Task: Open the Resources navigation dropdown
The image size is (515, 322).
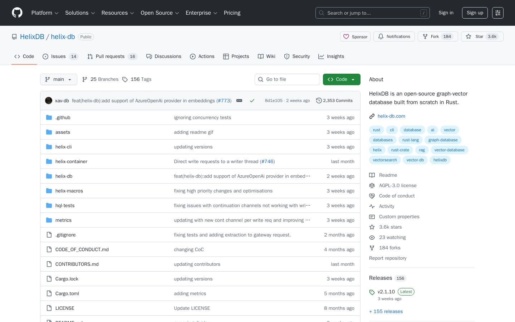Action: pyautogui.click(x=118, y=13)
